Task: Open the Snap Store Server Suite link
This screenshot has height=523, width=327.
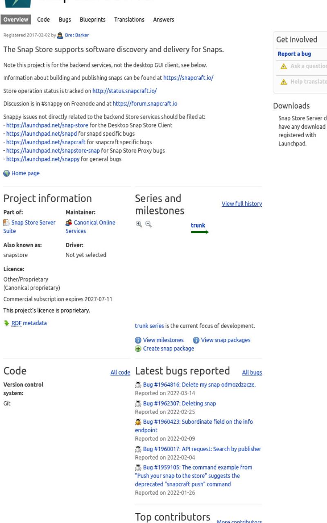Action: click(29, 227)
